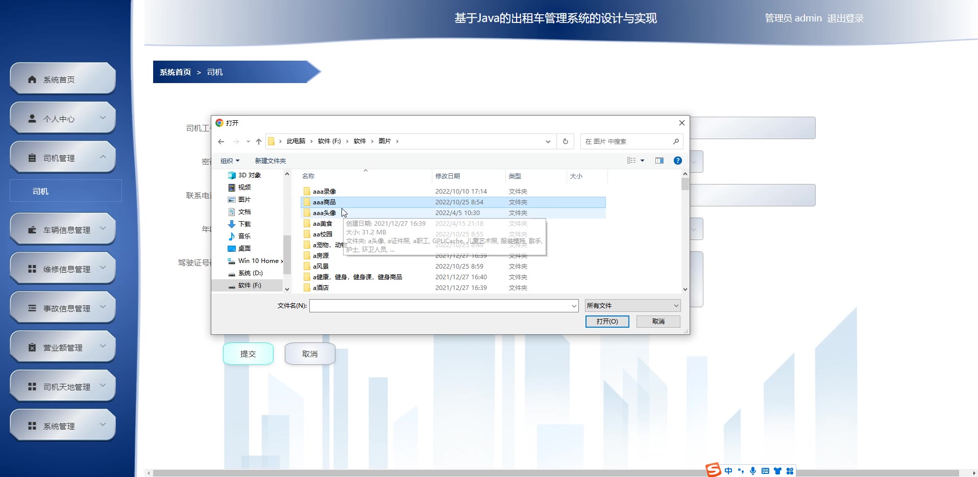Open the 司机 submenu item
The image size is (978, 477).
click(66, 191)
